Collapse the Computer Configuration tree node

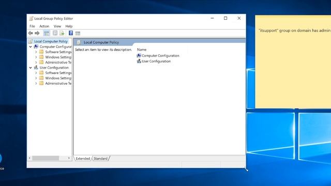click(31, 47)
